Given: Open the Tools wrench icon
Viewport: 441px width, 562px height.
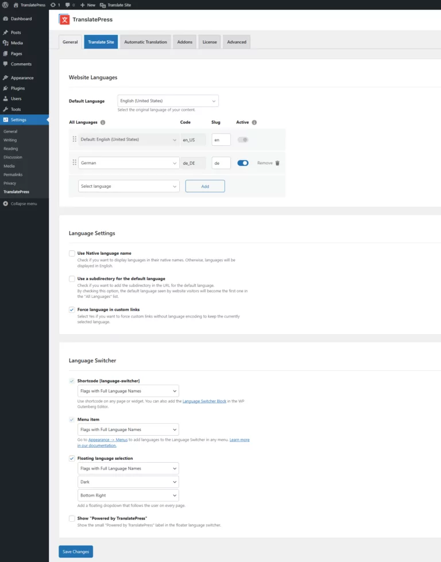Looking at the screenshot, I should [5, 109].
